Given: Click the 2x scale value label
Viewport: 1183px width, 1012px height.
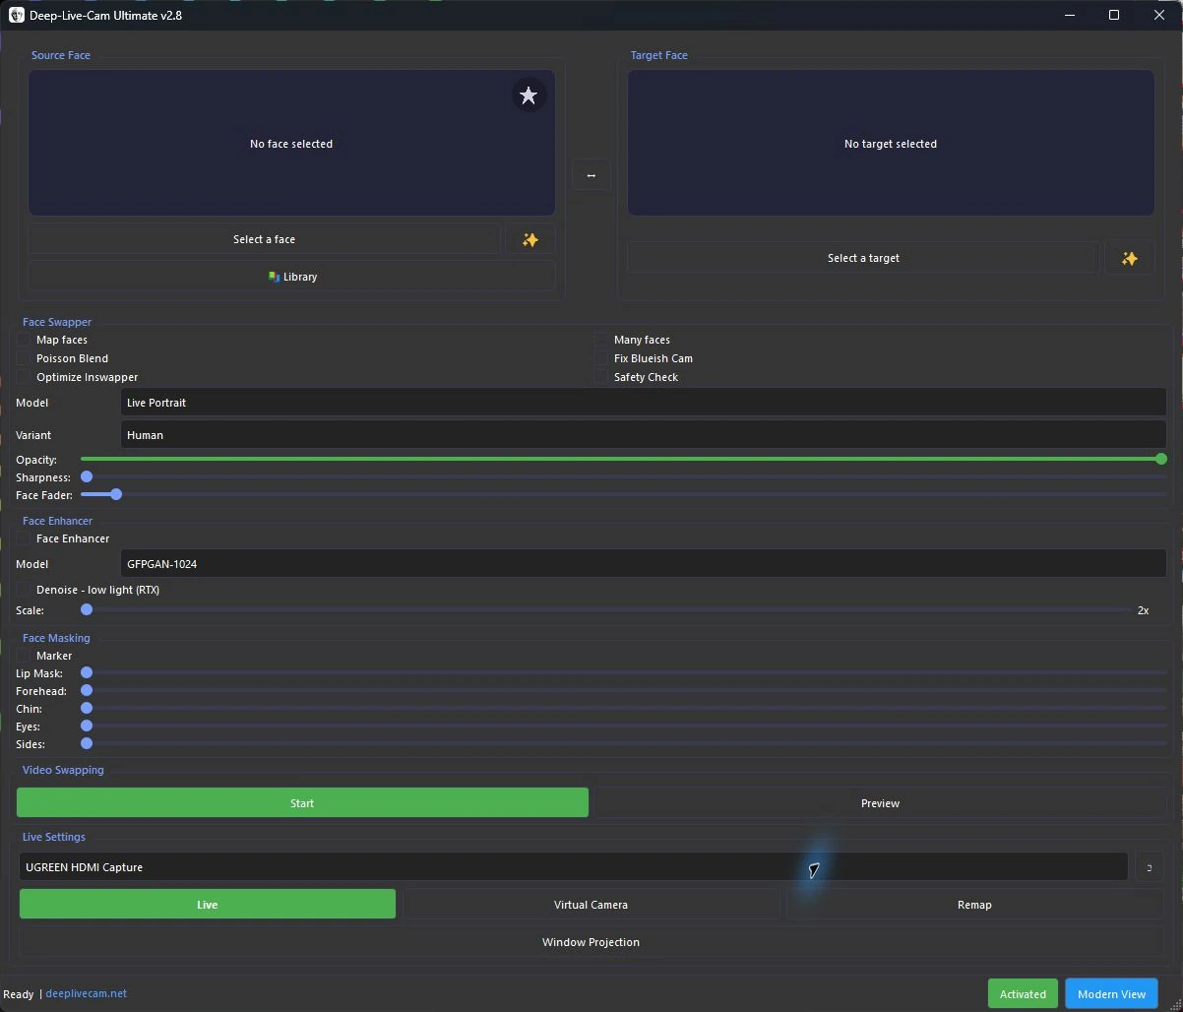Looking at the screenshot, I should tap(1144, 610).
